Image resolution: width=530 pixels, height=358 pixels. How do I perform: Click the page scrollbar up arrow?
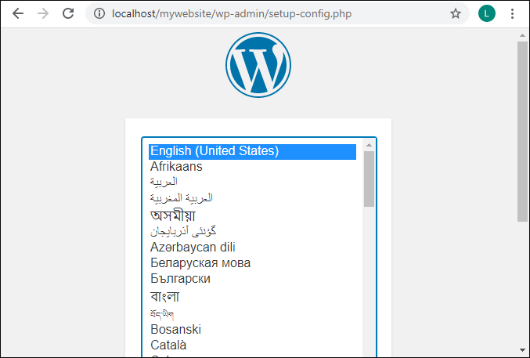(522, 35)
